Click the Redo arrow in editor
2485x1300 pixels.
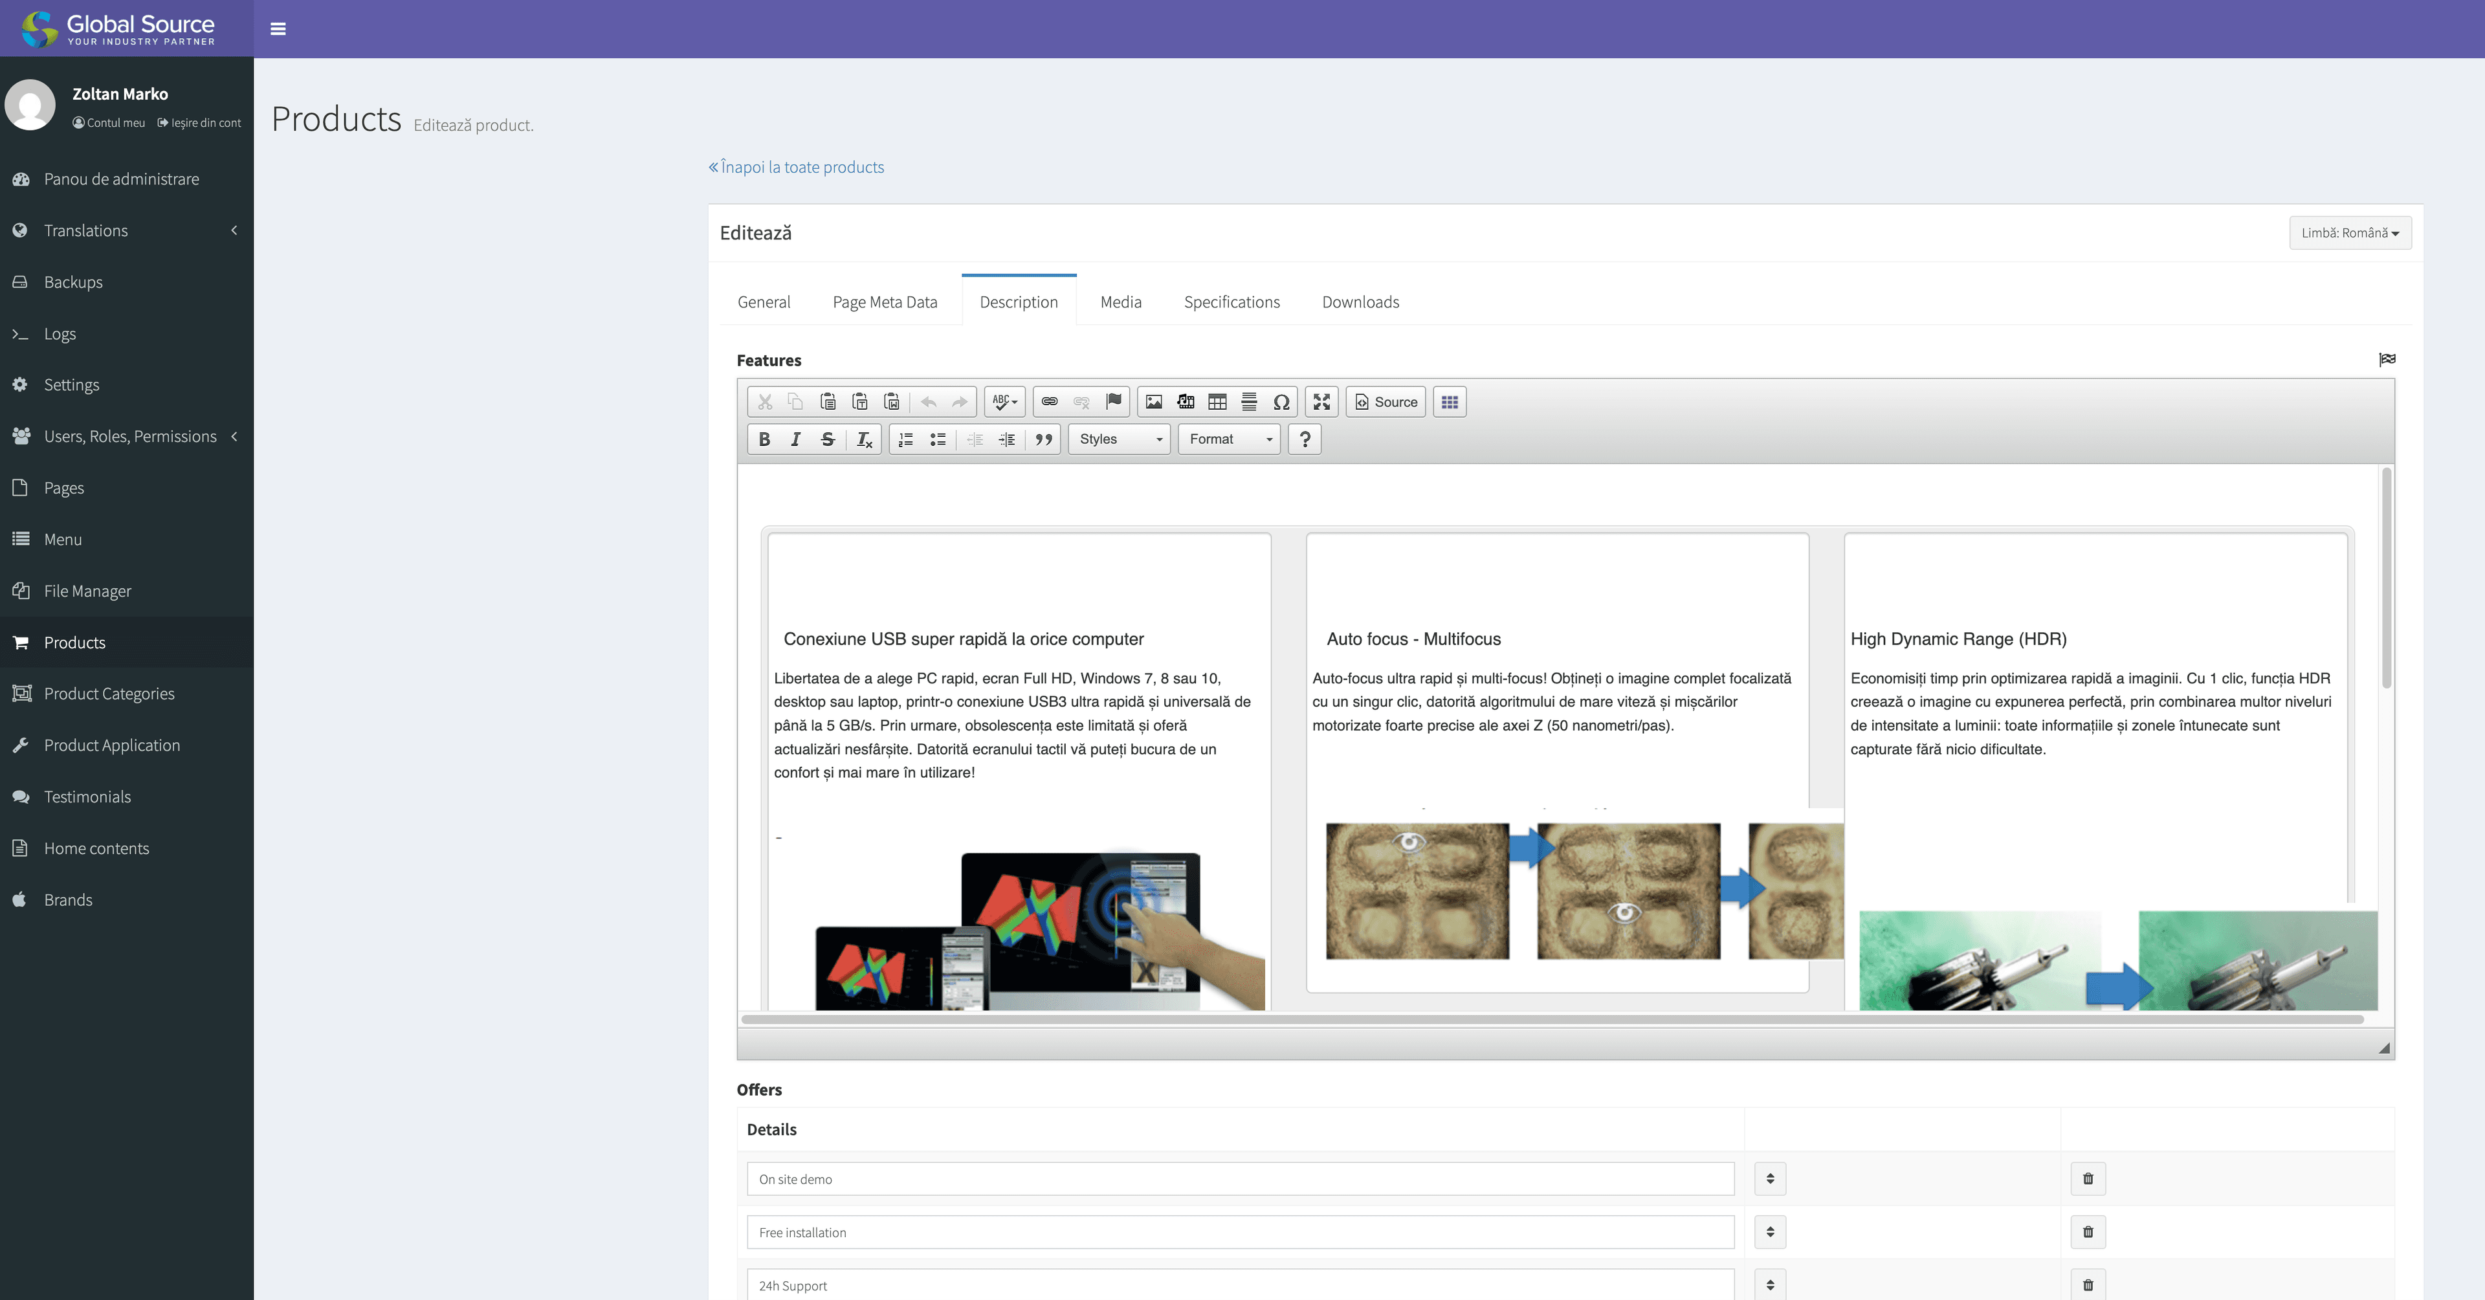click(960, 402)
